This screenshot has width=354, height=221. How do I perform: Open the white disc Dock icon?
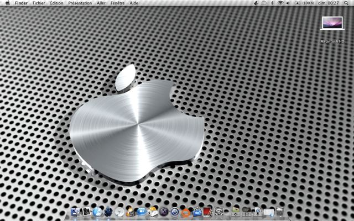[119, 212]
